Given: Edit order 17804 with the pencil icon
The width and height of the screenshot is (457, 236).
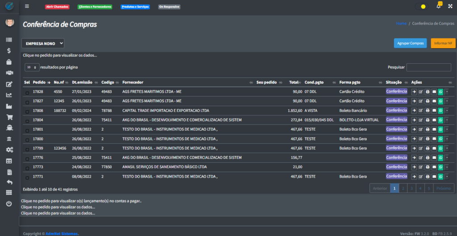Looking at the screenshot, I should tap(420, 120).
